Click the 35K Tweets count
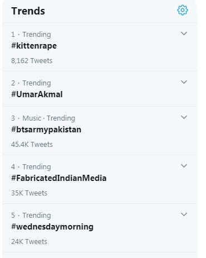This screenshot has height=258, width=206. pyautogui.click(x=29, y=193)
